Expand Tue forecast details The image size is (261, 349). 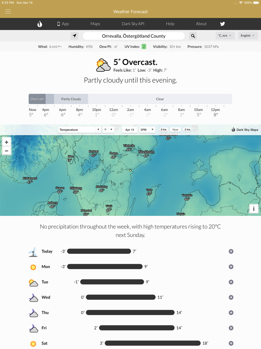(x=231, y=282)
